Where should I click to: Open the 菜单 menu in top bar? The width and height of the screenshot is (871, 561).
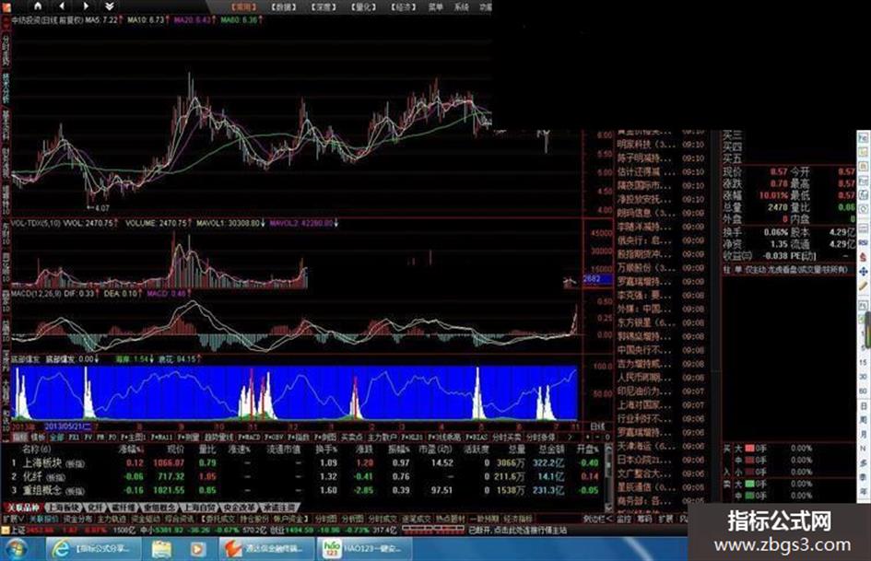point(436,6)
